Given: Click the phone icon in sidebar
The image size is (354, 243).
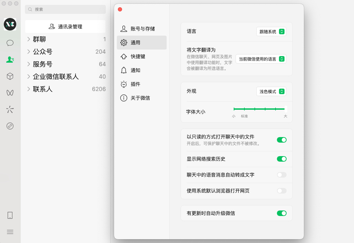Looking at the screenshot, I should [x=10, y=215].
